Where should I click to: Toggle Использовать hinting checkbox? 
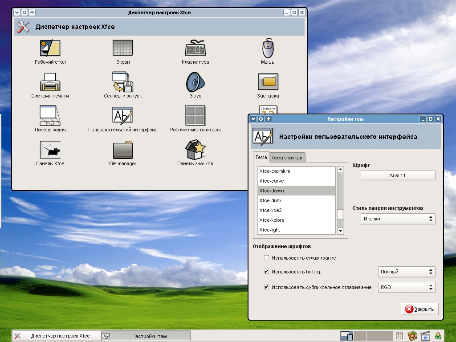coord(266,272)
